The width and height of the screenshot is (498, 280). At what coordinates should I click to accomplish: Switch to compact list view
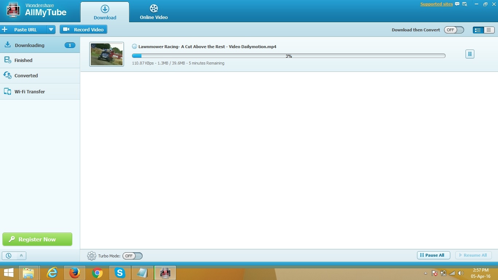tap(489, 30)
